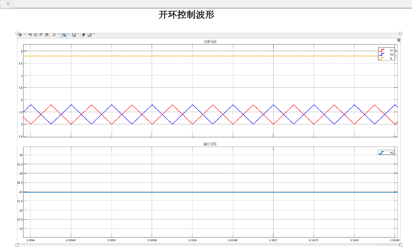Click y-axis label 1.5 on top plot

point(20,137)
